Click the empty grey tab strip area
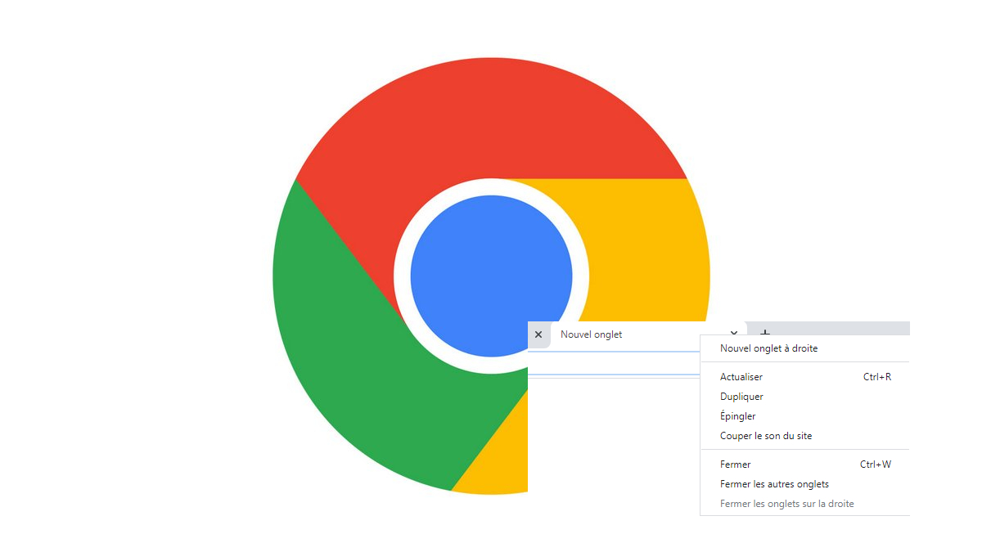982x552 pixels. (843, 328)
